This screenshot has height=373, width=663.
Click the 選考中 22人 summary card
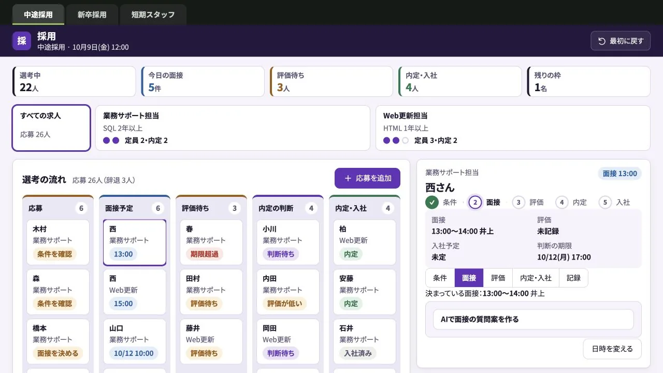click(x=74, y=81)
